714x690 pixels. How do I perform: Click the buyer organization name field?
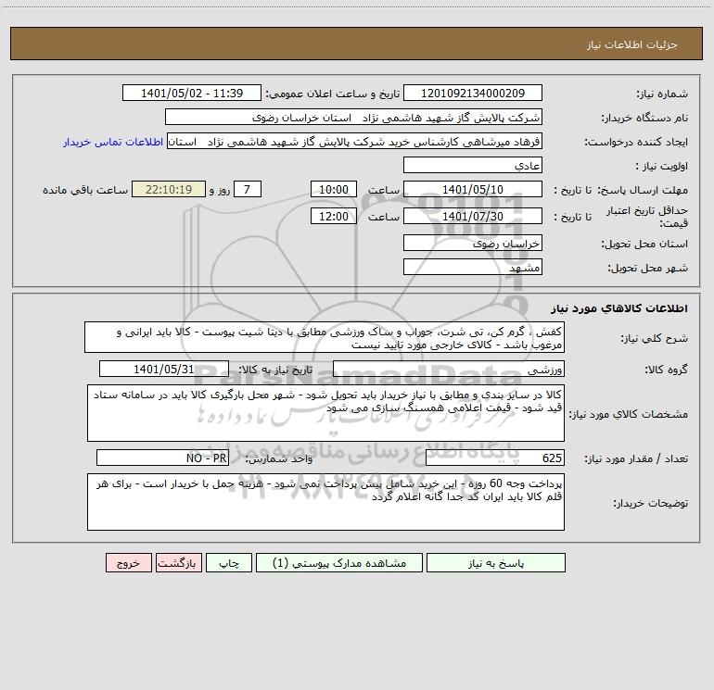tap(353, 117)
